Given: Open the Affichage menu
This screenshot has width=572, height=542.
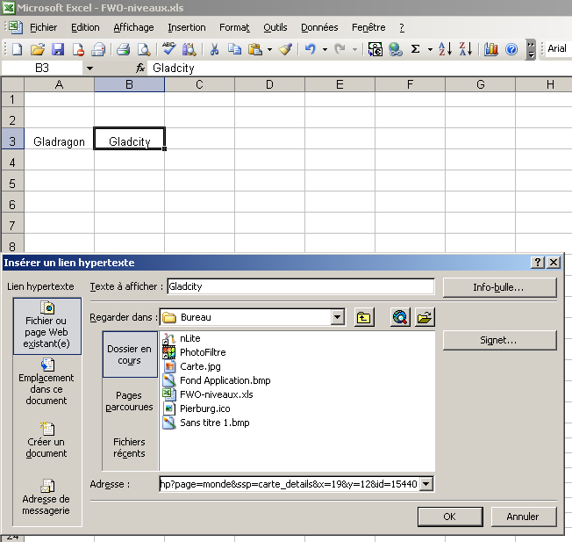Looking at the screenshot, I should click(133, 27).
